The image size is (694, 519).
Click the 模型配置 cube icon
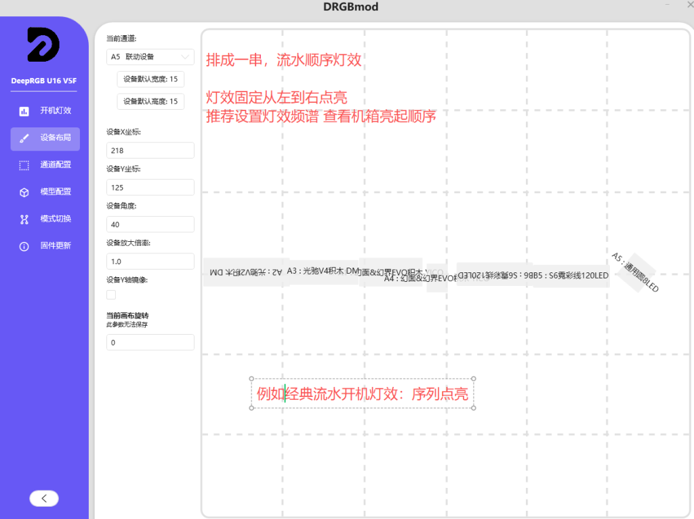coord(24,192)
